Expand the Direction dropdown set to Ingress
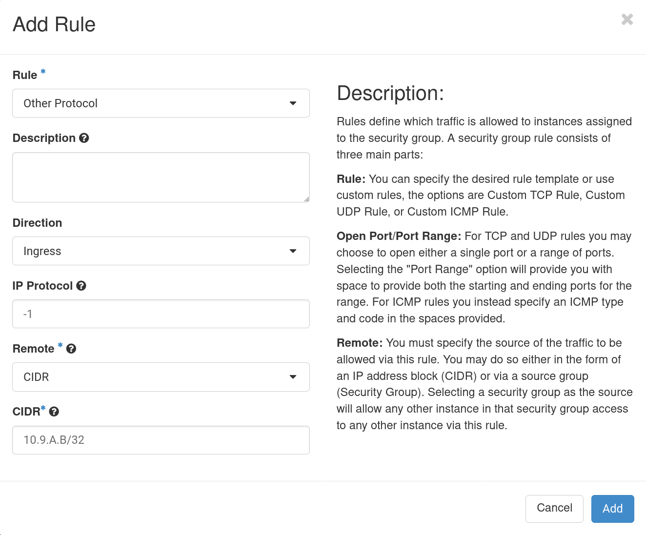Viewport: 646px width, 535px height. (x=161, y=251)
